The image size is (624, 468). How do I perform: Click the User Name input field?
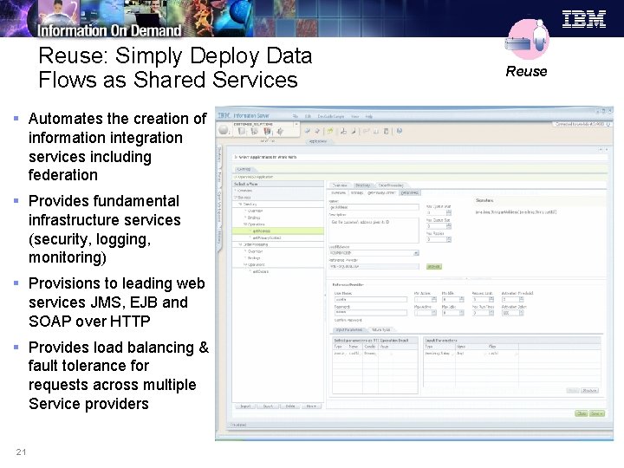[371, 299]
